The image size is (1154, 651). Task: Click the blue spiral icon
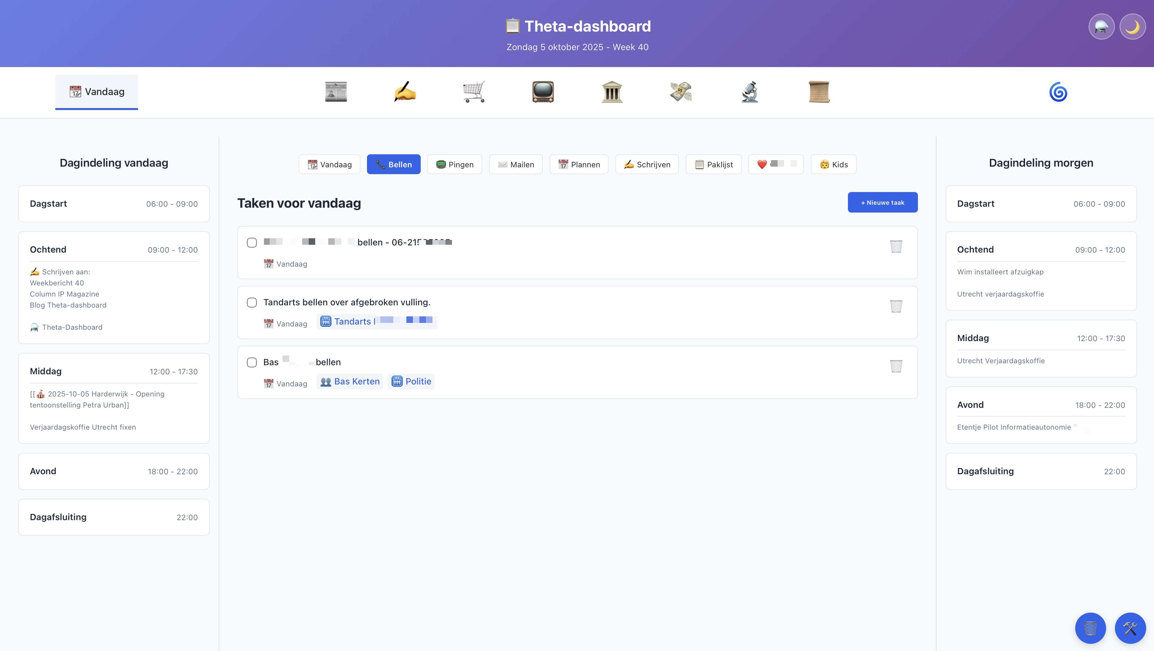coord(1058,92)
